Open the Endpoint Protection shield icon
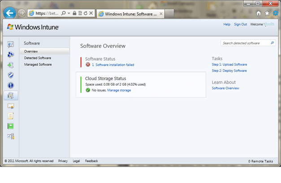281x183 pixels. click(11, 75)
